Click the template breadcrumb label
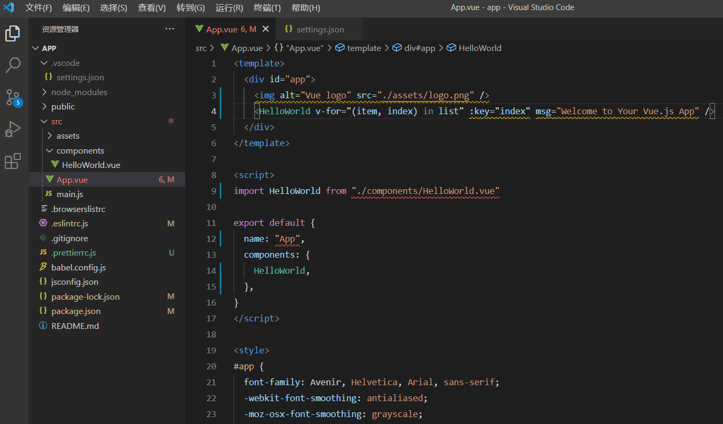723x424 pixels. click(364, 48)
